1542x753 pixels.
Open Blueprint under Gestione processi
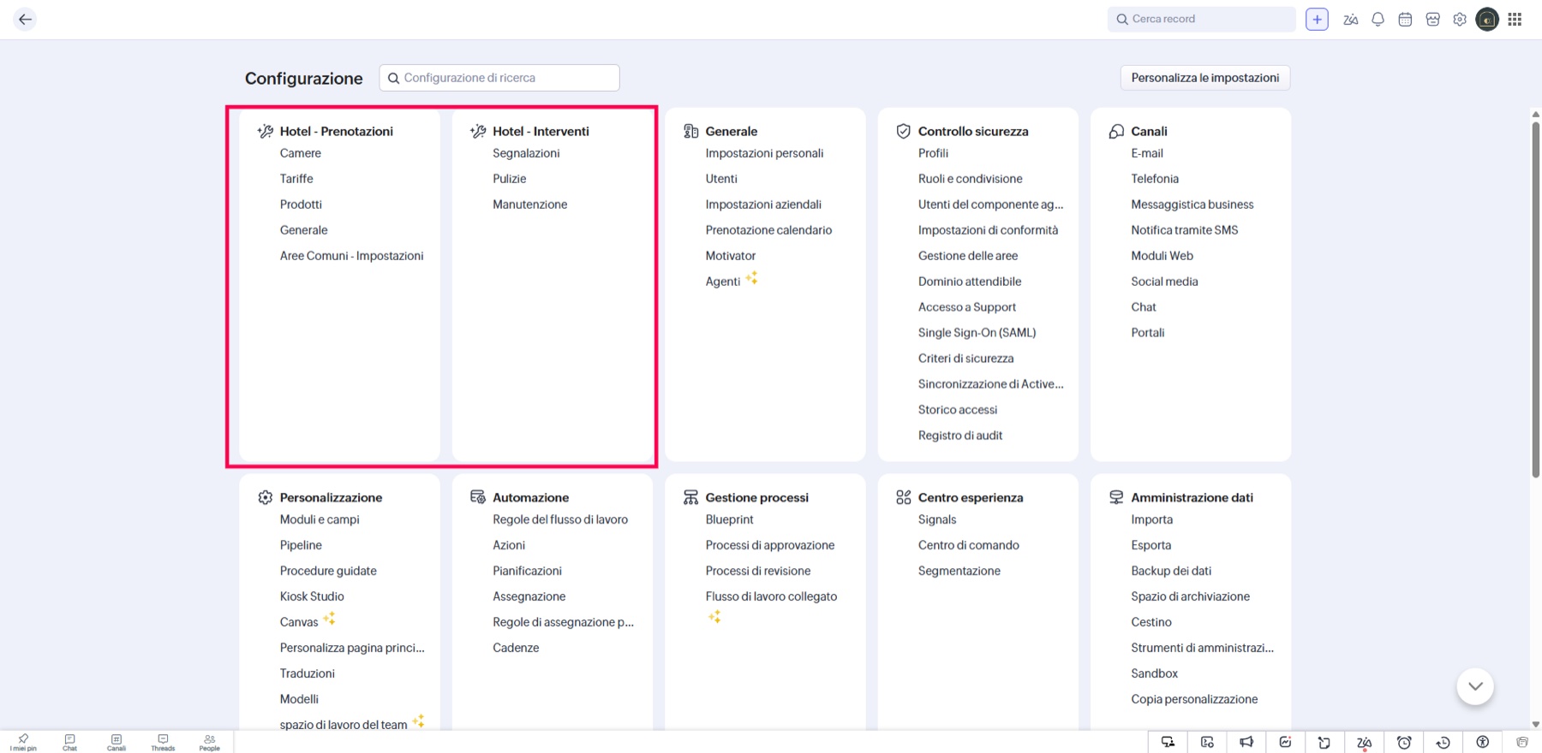[x=729, y=519]
